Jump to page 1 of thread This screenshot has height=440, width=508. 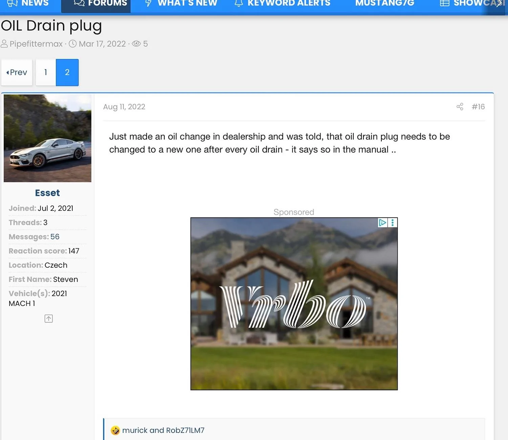click(46, 72)
